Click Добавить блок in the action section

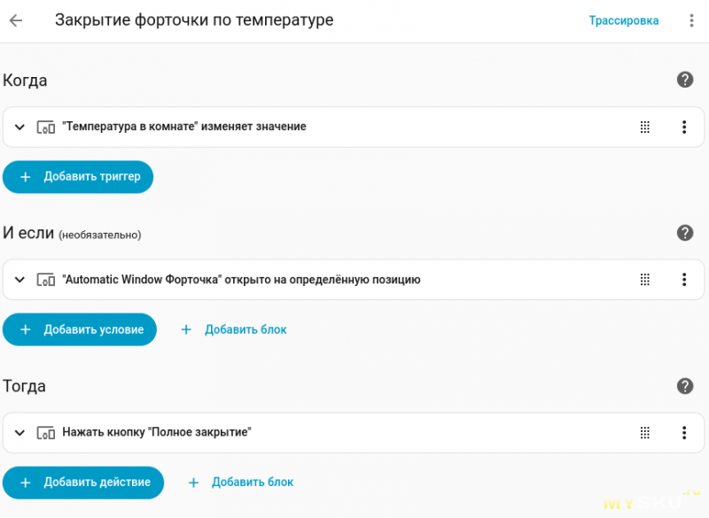(241, 483)
